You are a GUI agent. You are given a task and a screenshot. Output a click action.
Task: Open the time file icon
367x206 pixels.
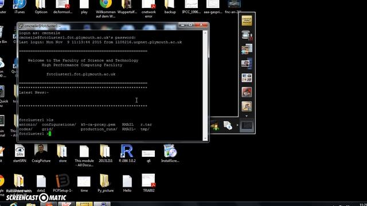84,184
